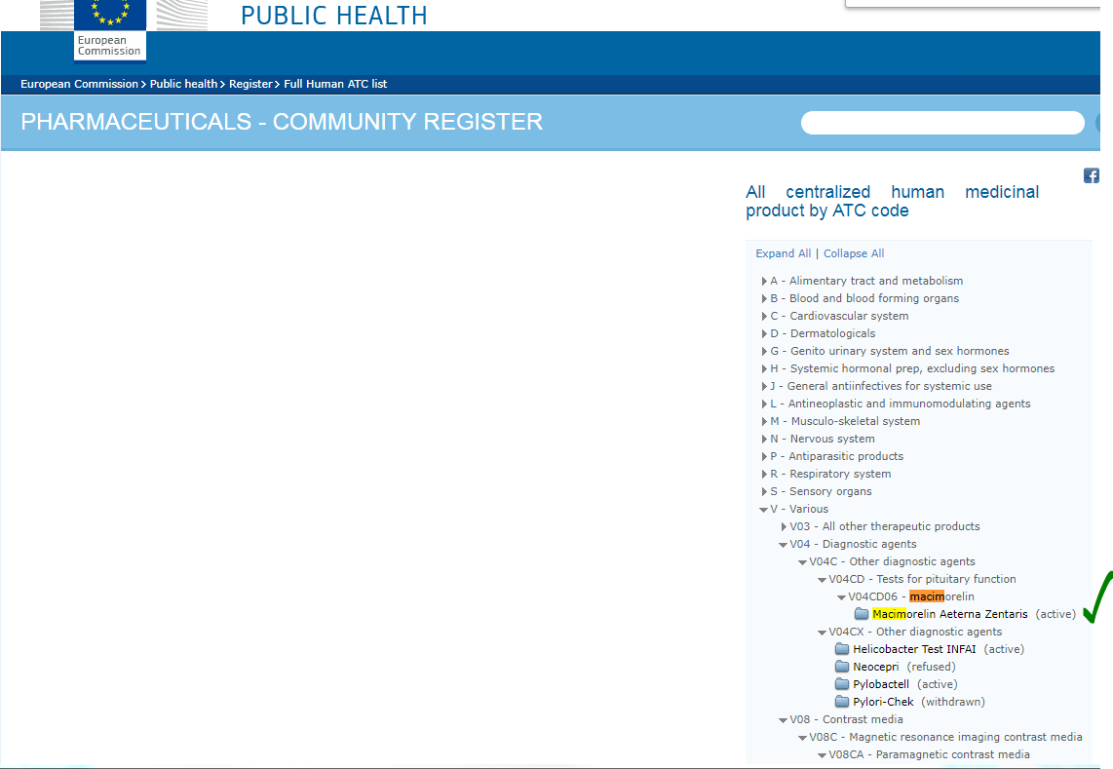This screenshot has height=769, width=1113.
Task: Share page via Facebook icon
Action: (1091, 175)
